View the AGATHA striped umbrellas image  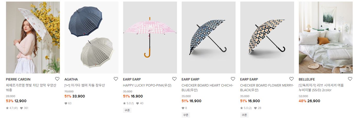point(92,38)
